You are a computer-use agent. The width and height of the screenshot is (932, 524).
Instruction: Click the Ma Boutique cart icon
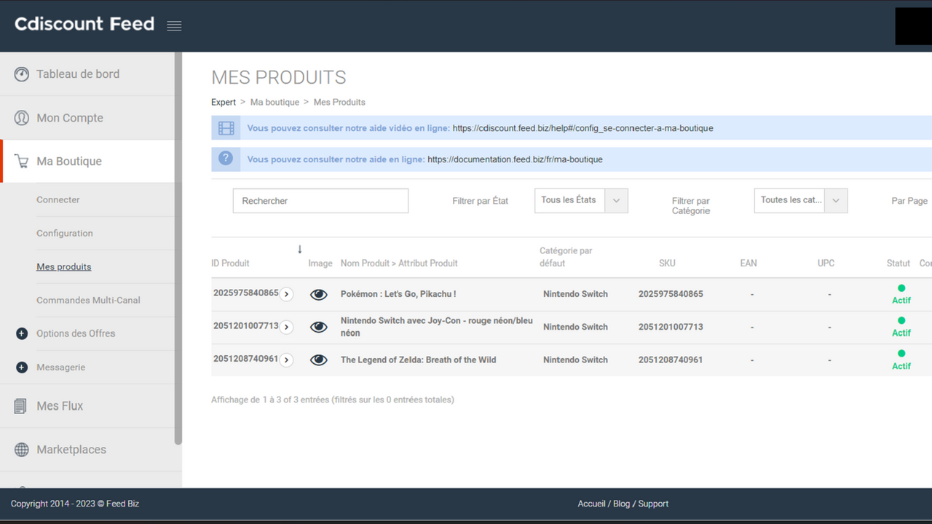click(22, 162)
